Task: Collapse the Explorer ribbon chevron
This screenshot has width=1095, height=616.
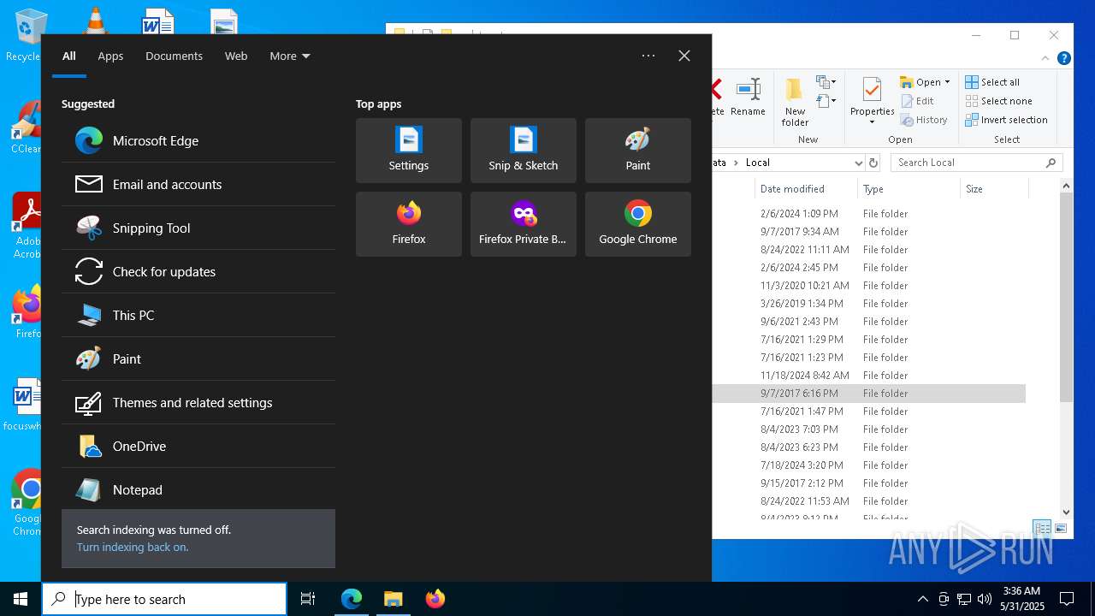Action: pyautogui.click(x=1045, y=58)
